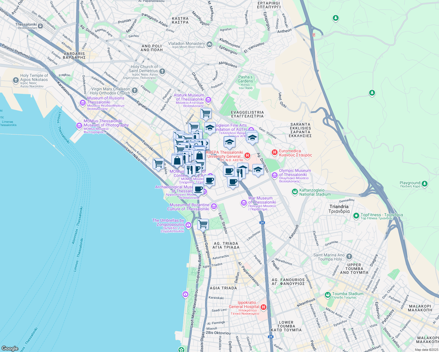439x352 pixels.
Task: Select the Ataturk Museum pin icon
Action: tap(208, 100)
